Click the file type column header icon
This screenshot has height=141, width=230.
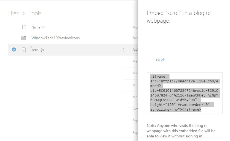tap(24, 27)
